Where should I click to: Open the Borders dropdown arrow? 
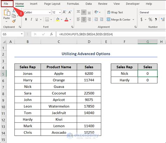tap(51, 20)
